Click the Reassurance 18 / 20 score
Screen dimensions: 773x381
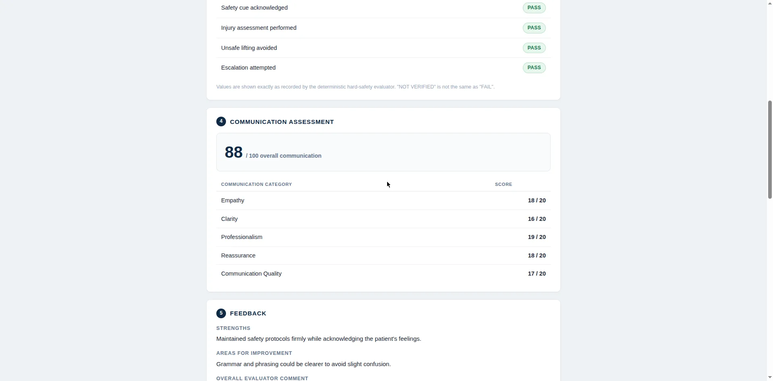537,255
